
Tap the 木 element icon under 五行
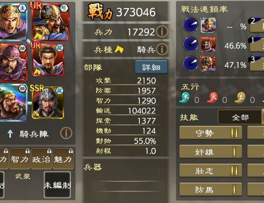185,98
